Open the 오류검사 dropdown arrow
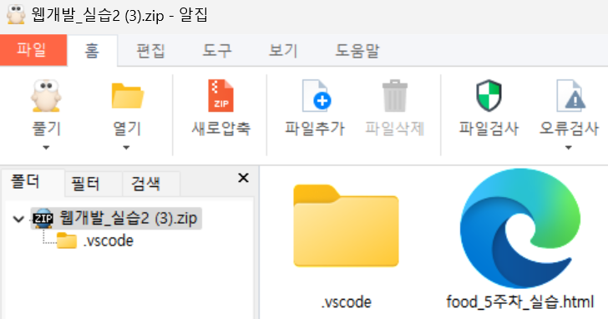The image size is (608, 319). (569, 148)
